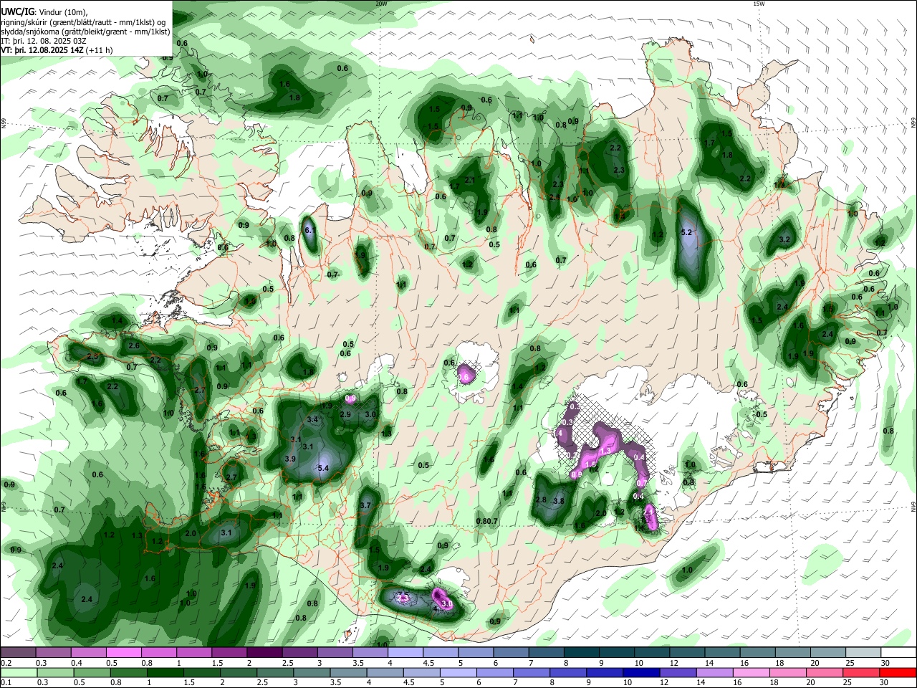Select the 2.8 precipitation value on the map
This screenshot has width=917, height=688.
click(541, 500)
